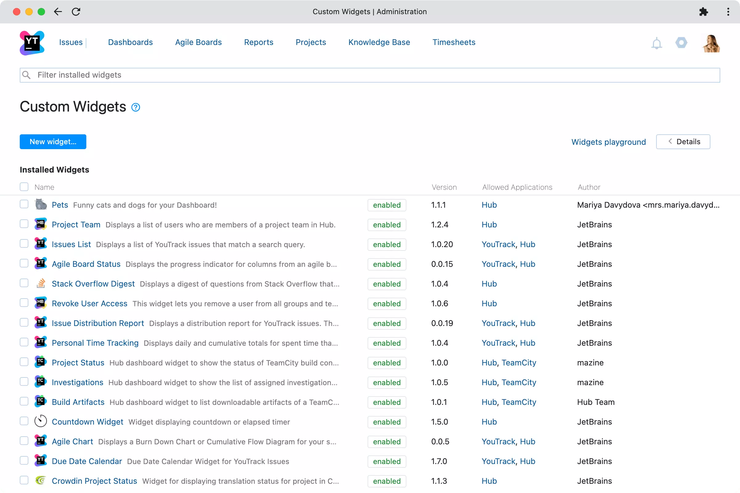Reload the page with refresh icon

pyautogui.click(x=76, y=12)
